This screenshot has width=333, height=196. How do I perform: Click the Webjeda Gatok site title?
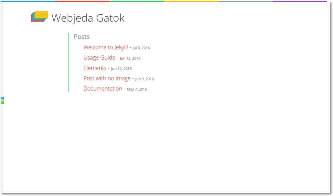(x=88, y=18)
